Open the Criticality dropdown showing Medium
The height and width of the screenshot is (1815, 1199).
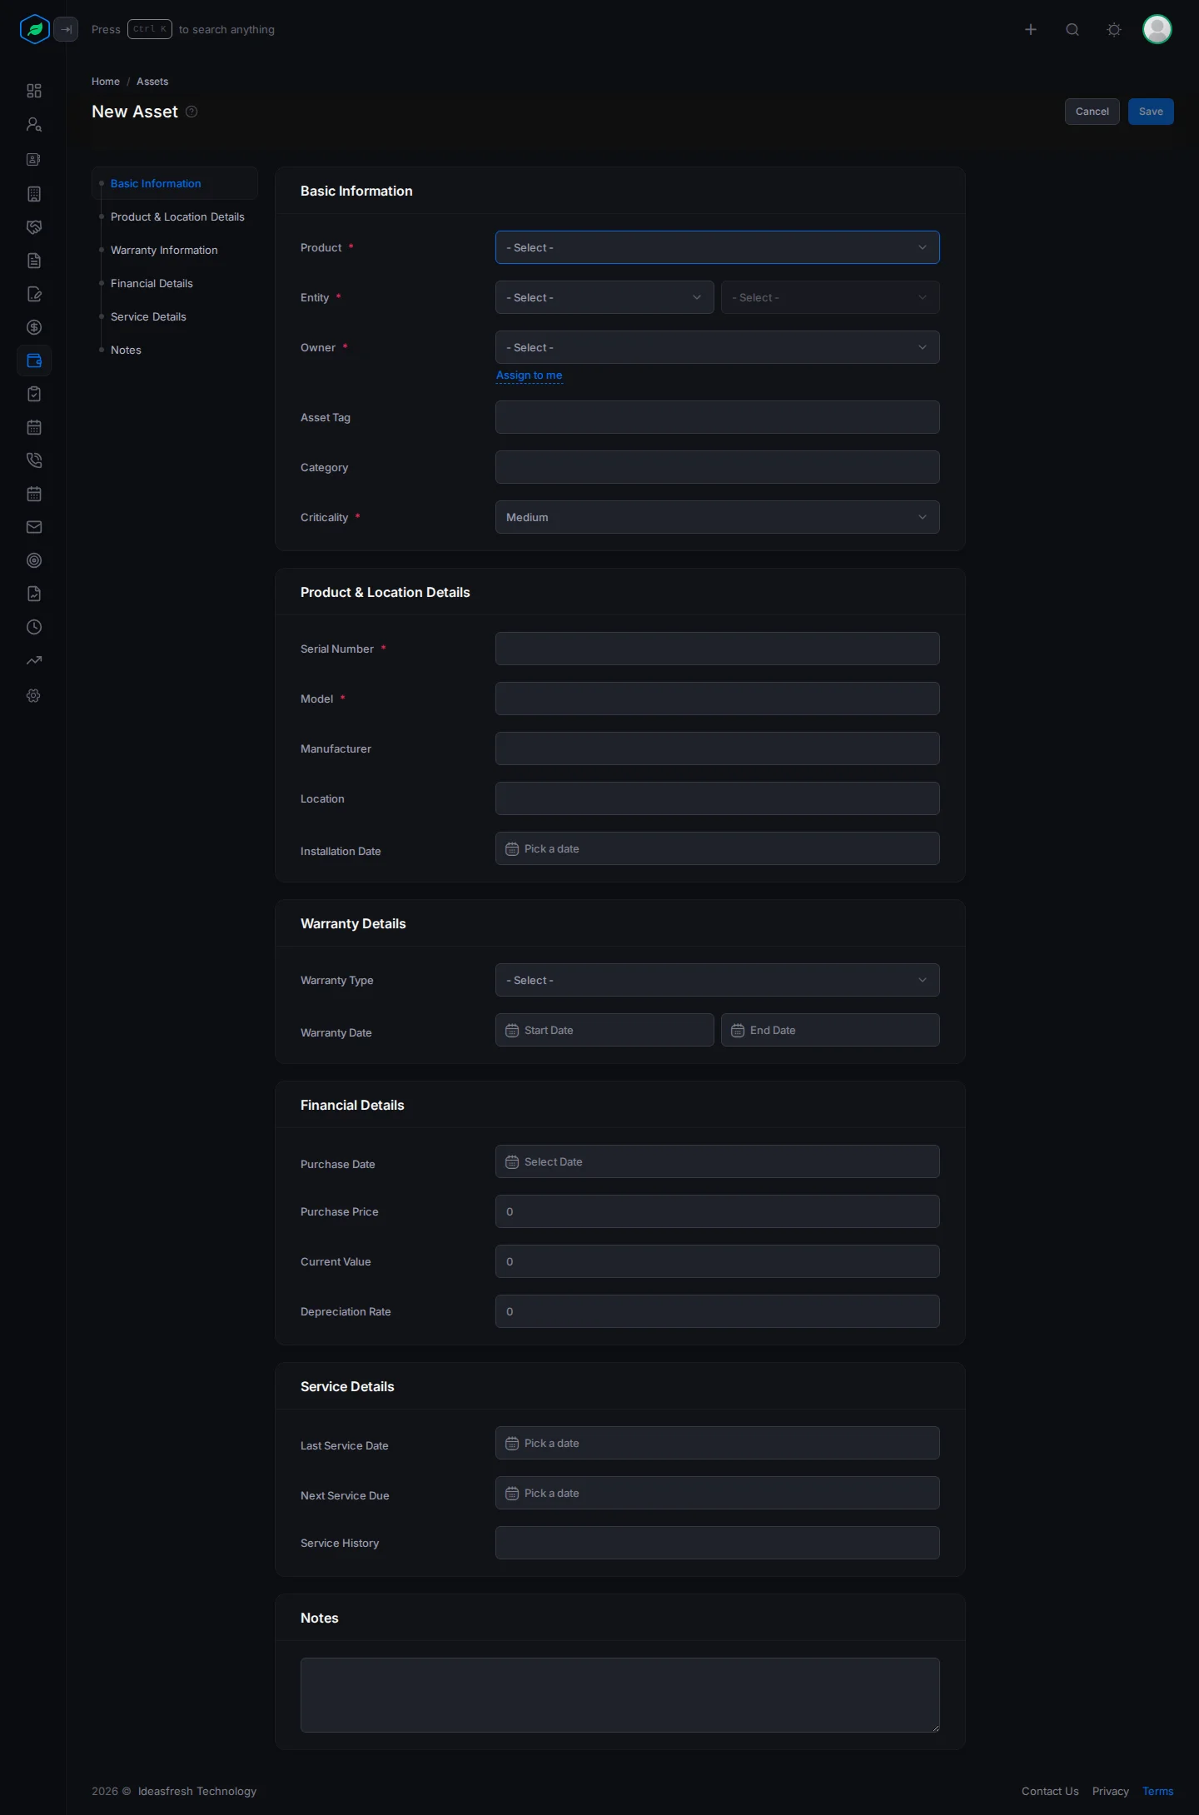[718, 517]
